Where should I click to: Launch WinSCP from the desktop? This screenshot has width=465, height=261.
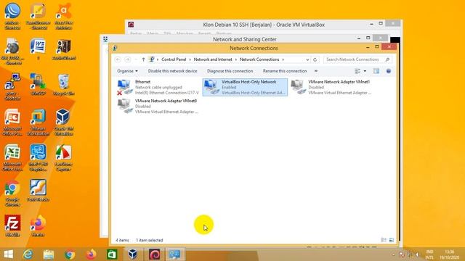[38, 84]
